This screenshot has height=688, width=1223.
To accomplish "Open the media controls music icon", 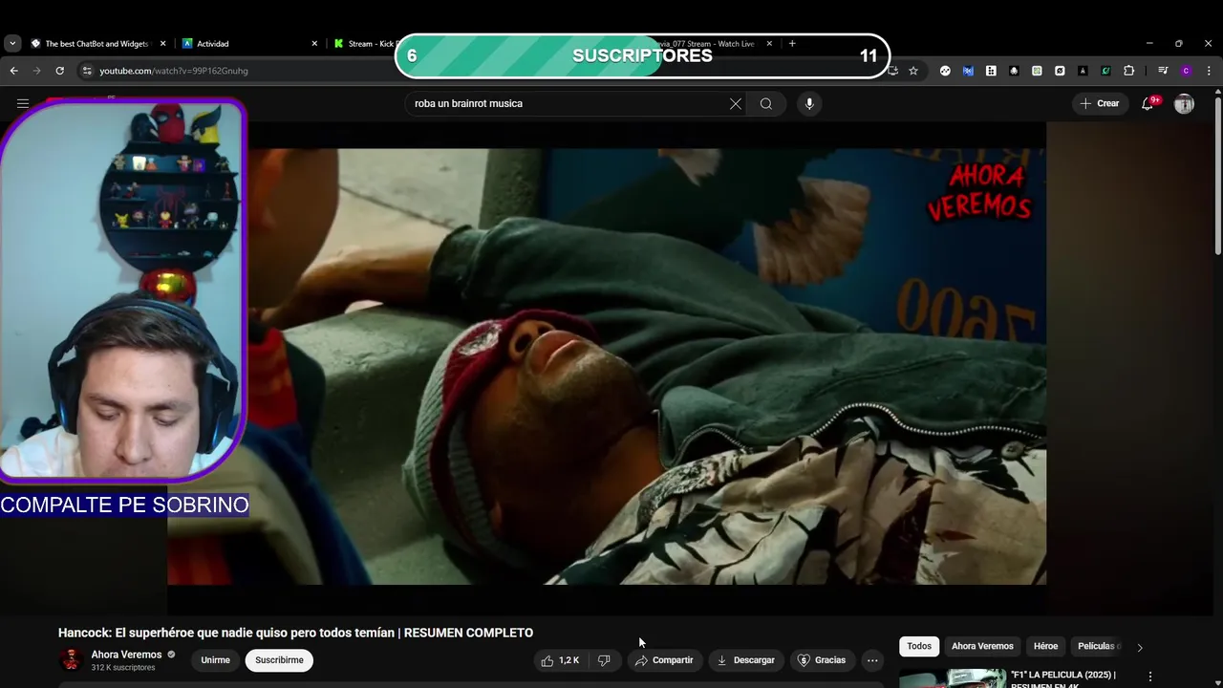I will (1163, 71).
